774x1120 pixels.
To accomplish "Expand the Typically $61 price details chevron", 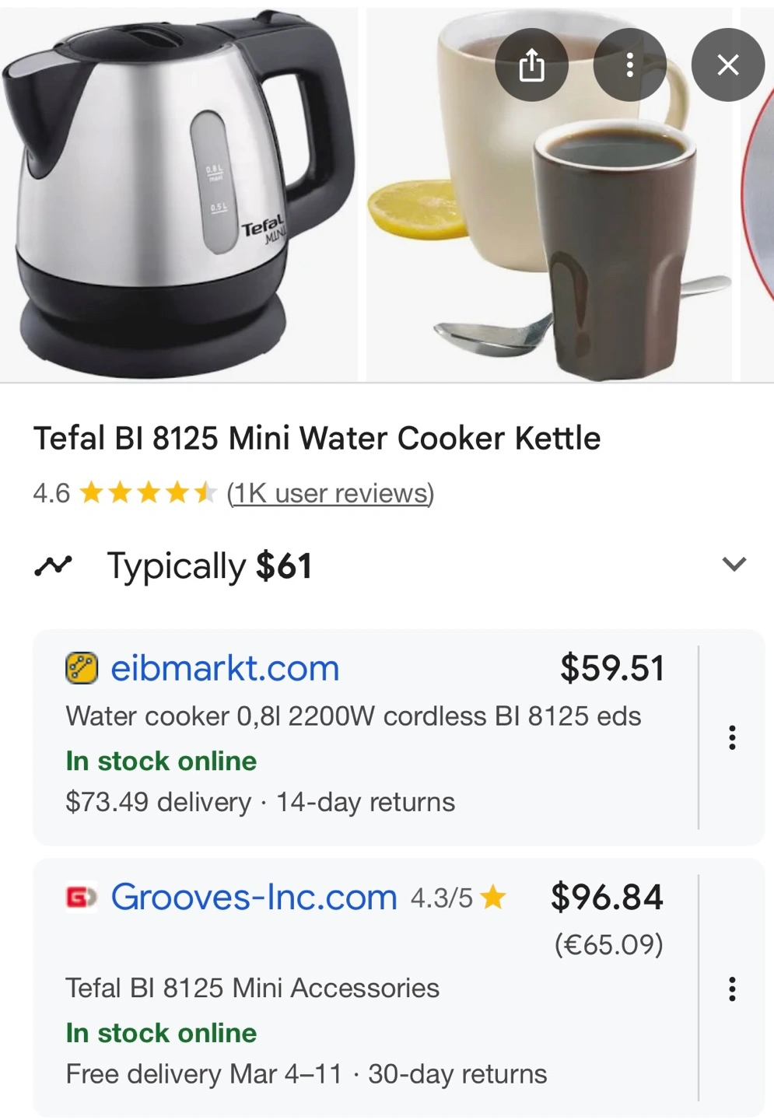I will (x=734, y=564).
